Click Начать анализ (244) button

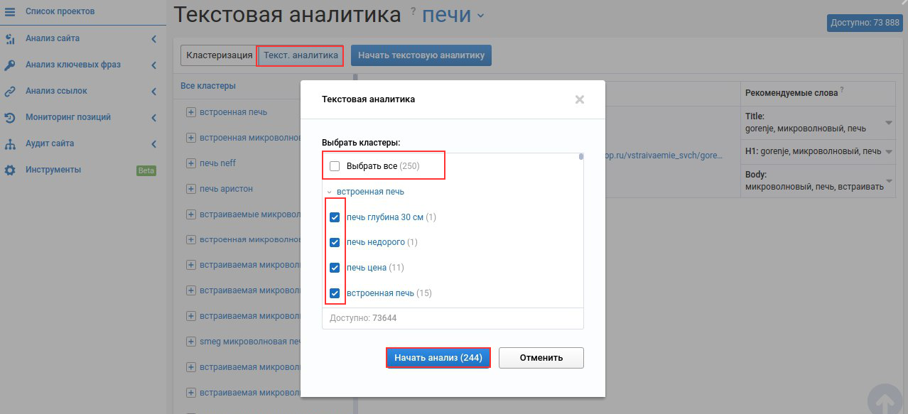(x=438, y=358)
